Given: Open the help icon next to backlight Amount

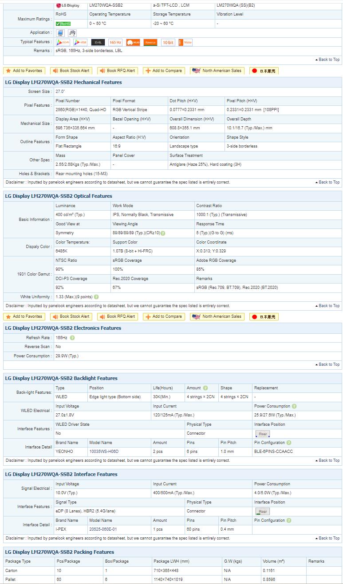Looking at the screenshot, I should coord(205,388).
